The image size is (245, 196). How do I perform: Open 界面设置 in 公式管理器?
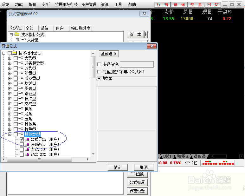click(x=137, y=191)
